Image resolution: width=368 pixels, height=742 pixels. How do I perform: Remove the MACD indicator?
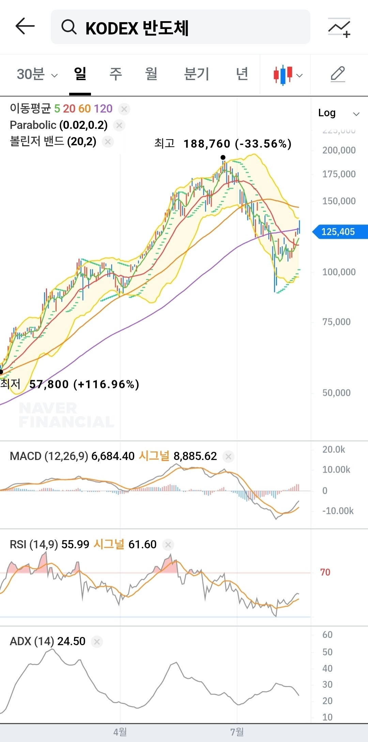(228, 457)
